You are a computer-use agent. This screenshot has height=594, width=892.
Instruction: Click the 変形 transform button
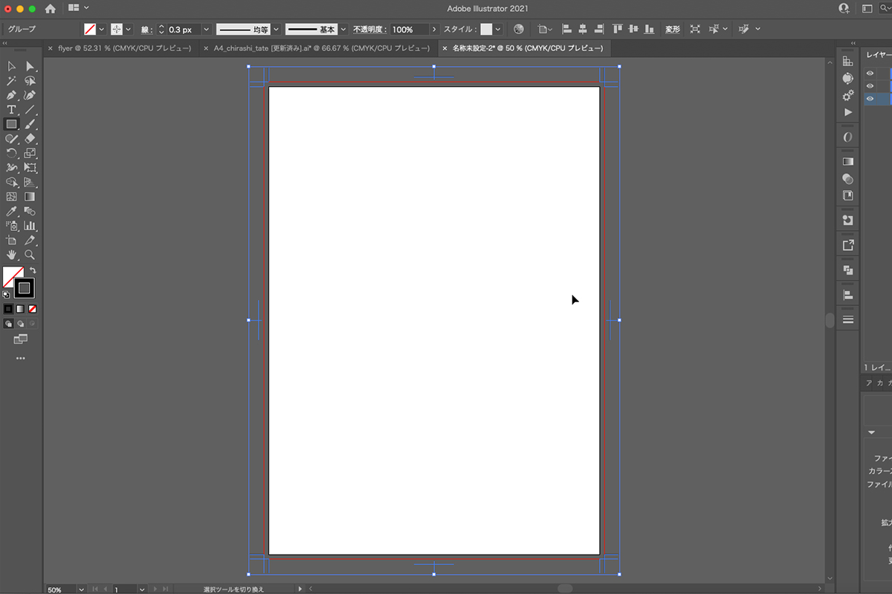(672, 30)
